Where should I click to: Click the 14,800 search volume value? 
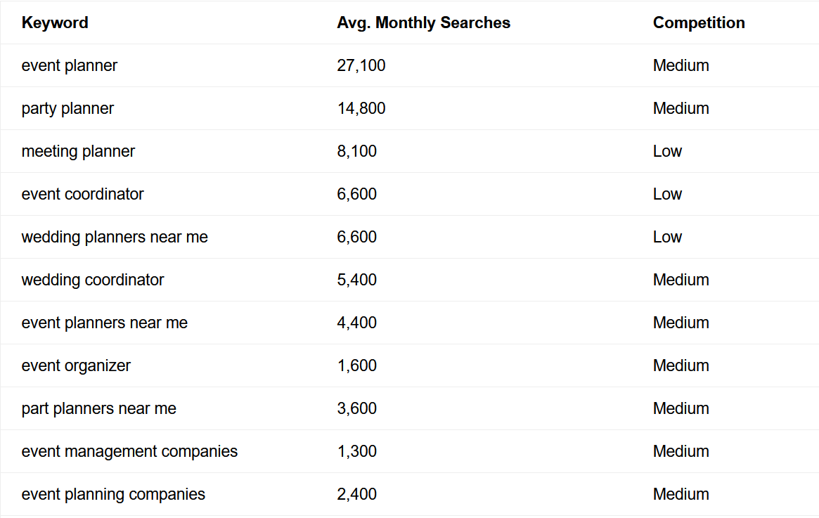(x=361, y=108)
